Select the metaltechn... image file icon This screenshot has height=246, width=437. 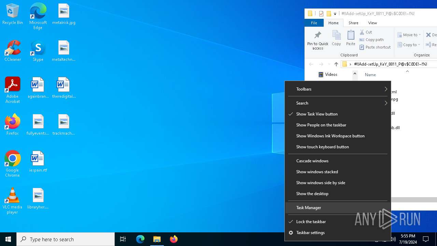64,51
